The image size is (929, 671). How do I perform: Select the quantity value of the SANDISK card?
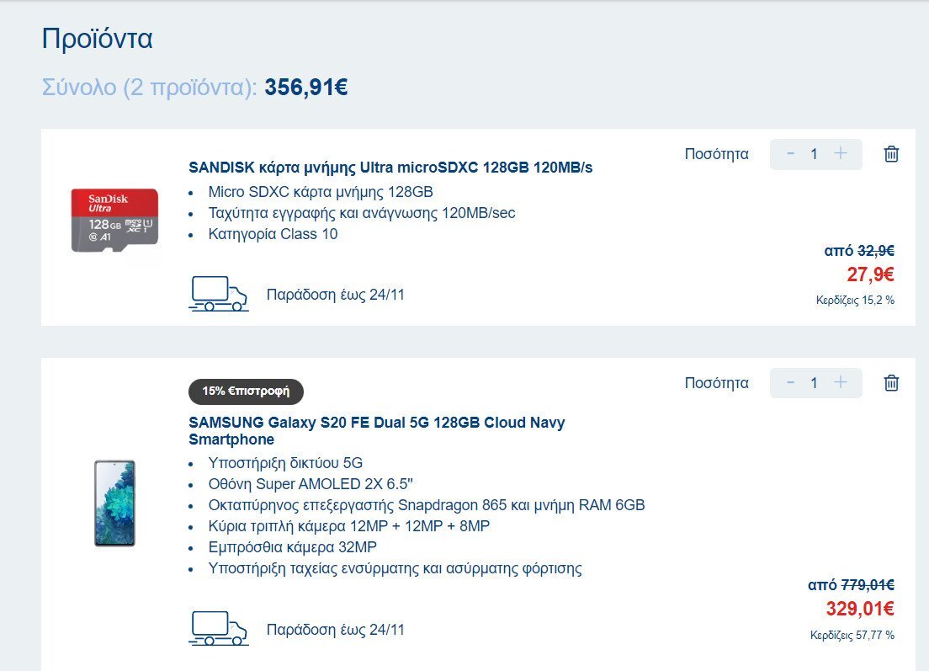point(814,154)
